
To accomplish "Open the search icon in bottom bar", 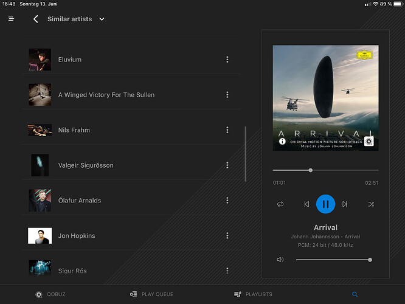I will 355,294.
